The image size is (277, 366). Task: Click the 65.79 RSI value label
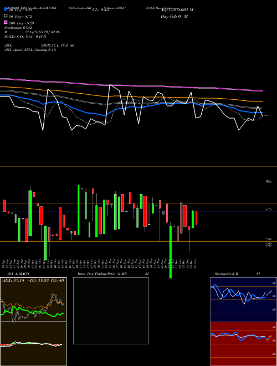tap(270, 338)
